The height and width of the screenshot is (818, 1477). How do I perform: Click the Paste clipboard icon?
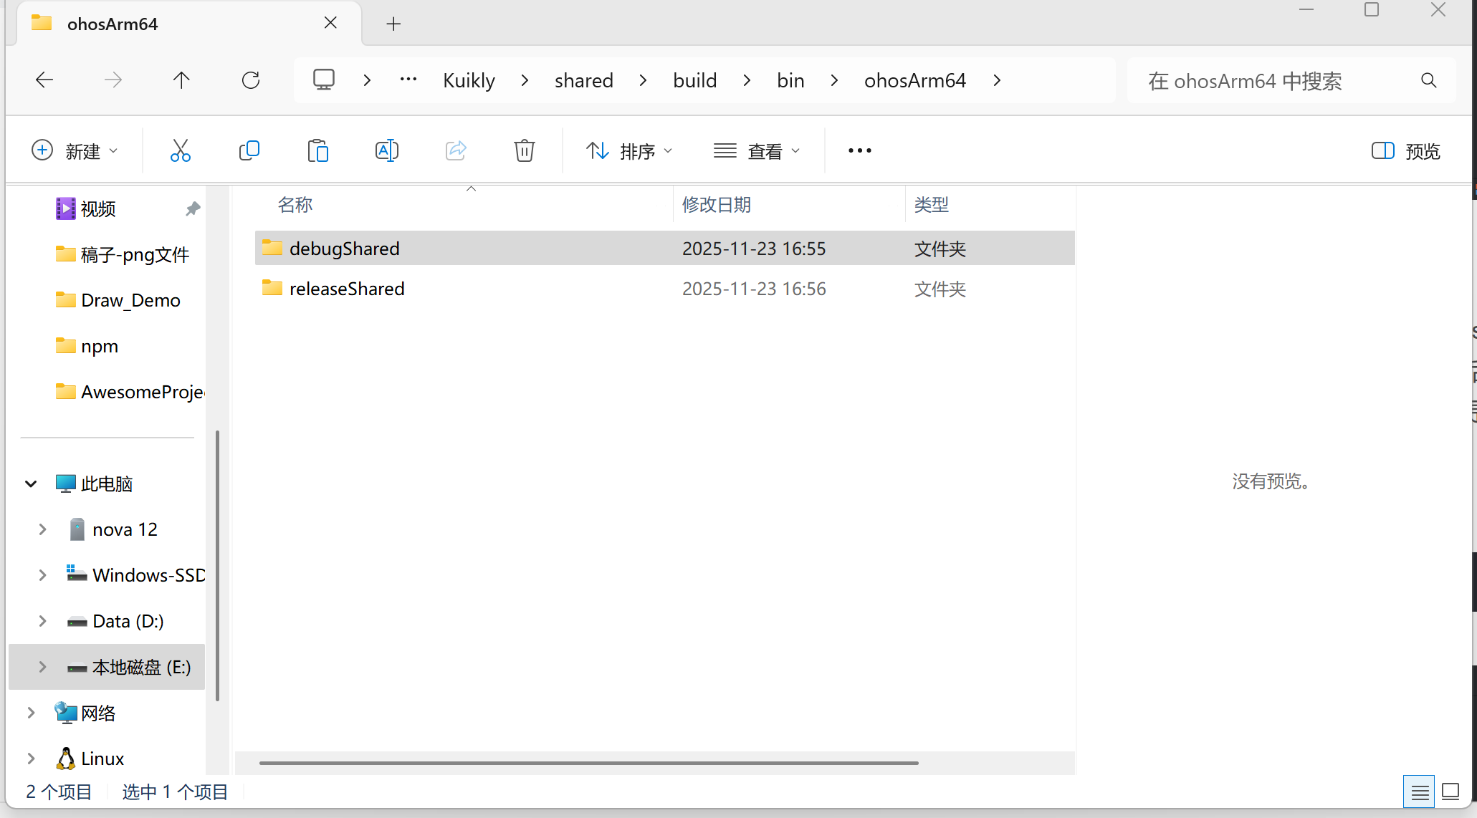click(x=317, y=150)
